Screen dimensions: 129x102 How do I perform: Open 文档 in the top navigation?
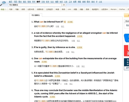pyautogui.click(x=43, y=2)
